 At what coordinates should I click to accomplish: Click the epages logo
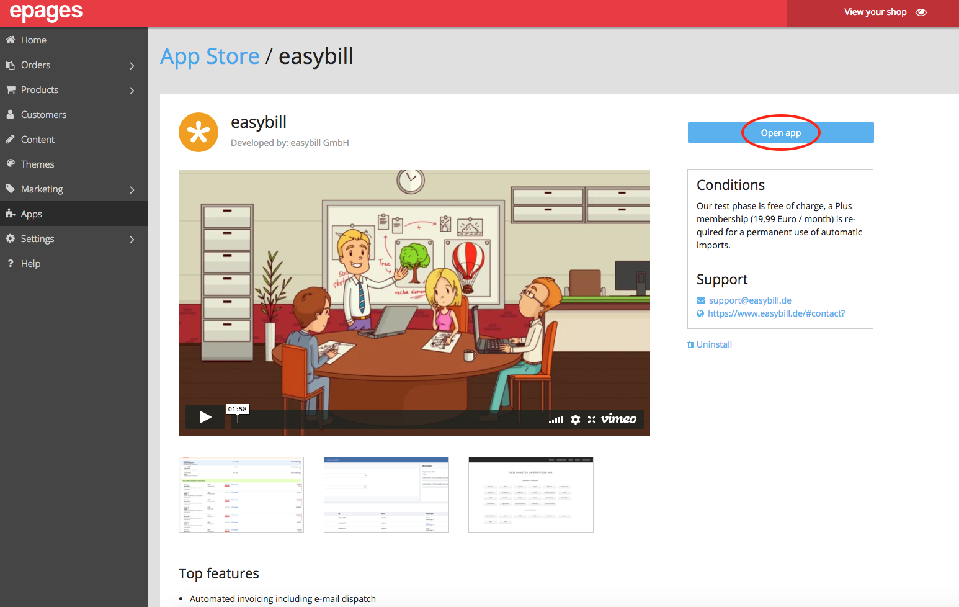point(47,12)
